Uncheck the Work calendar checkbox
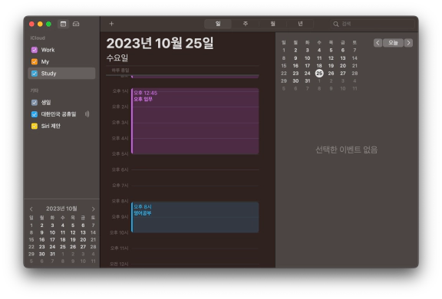 pyautogui.click(x=35, y=50)
